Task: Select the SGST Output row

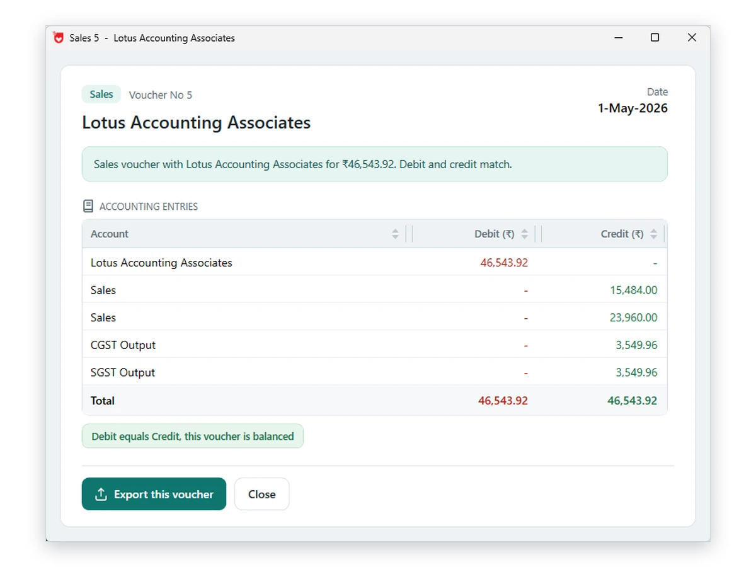Action: [x=374, y=372]
